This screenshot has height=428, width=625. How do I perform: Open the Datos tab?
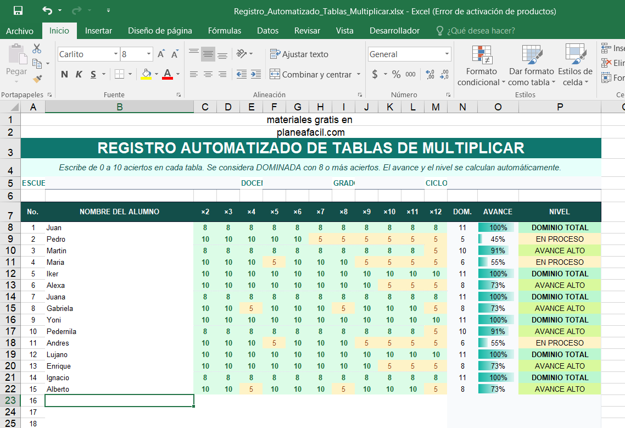tap(267, 31)
